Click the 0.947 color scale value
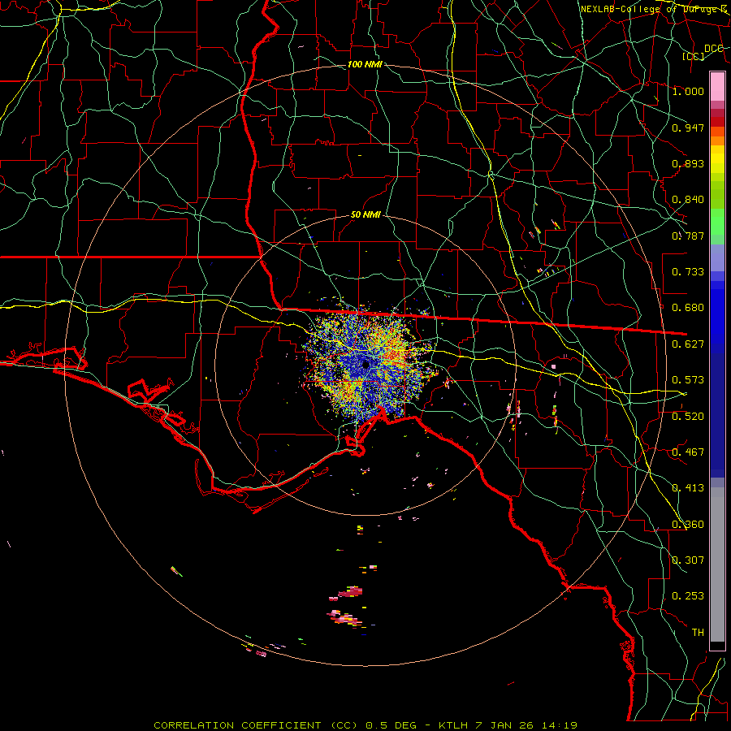 point(688,128)
